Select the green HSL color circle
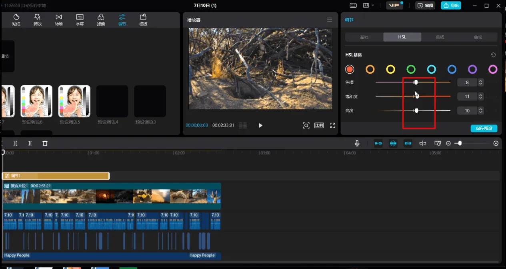Viewport: 506px width, 269px height. tap(411, 69)
